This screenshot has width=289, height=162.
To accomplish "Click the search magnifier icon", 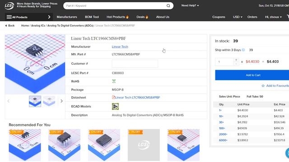I will [x=168, y=6].
